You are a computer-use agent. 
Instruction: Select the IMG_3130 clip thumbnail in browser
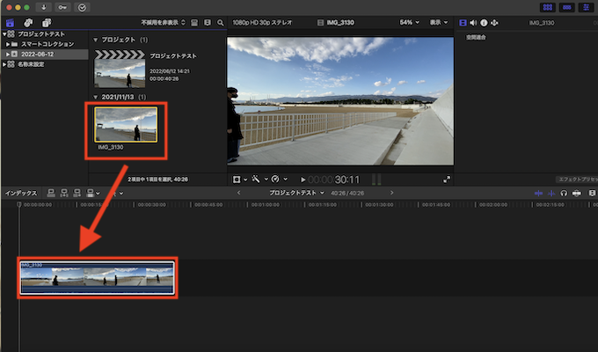[x=127, y=125]
